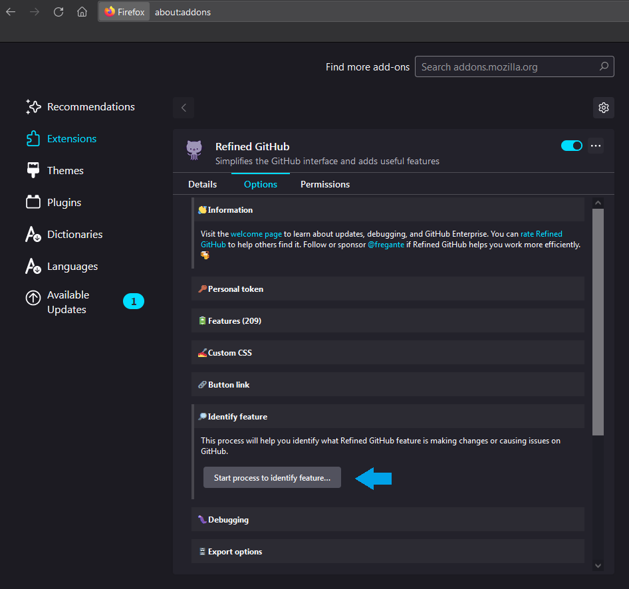The height and width of the screenshot is (589, 629).
Task: Click the Refined GitHub extension icon
Action: pos(194,150)
